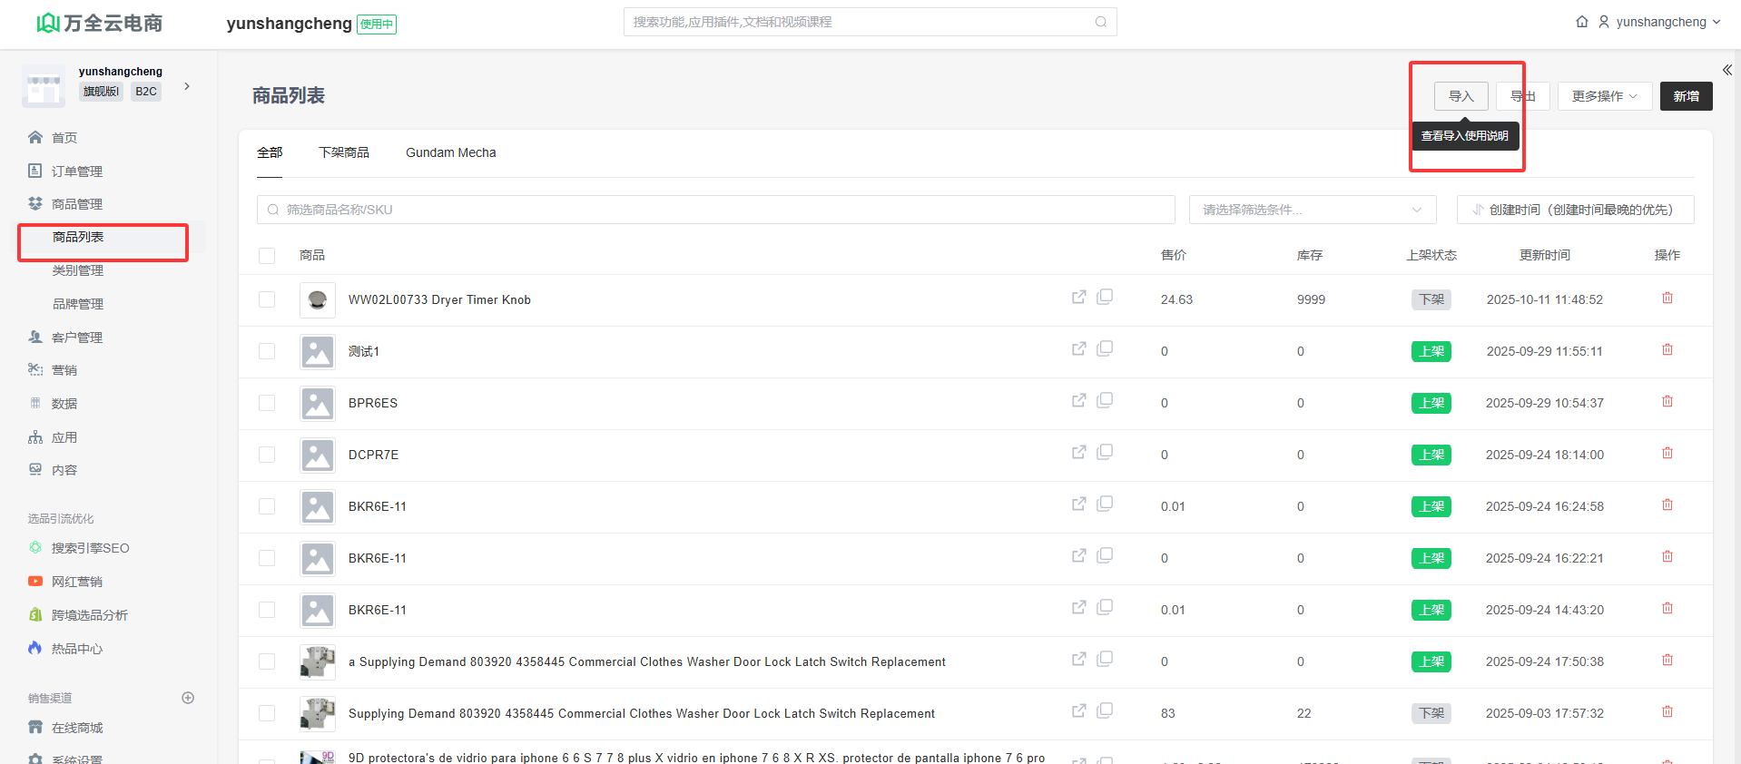This screenshot has height=764, width=1741.
Task: Expand the 更多操作 dropdown
Action: coord(1604,96)
